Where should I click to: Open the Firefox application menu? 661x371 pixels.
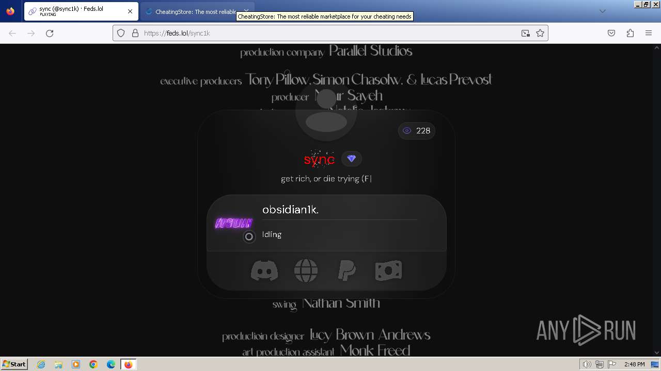coord(649,33)
